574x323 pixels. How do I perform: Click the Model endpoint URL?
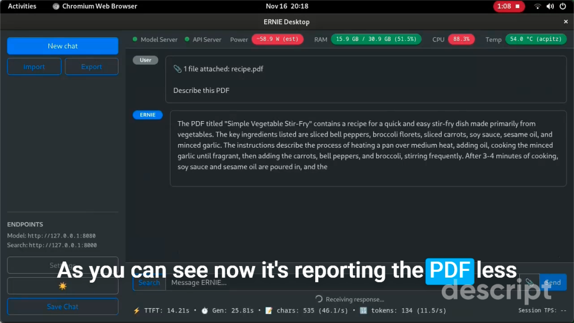62,236
